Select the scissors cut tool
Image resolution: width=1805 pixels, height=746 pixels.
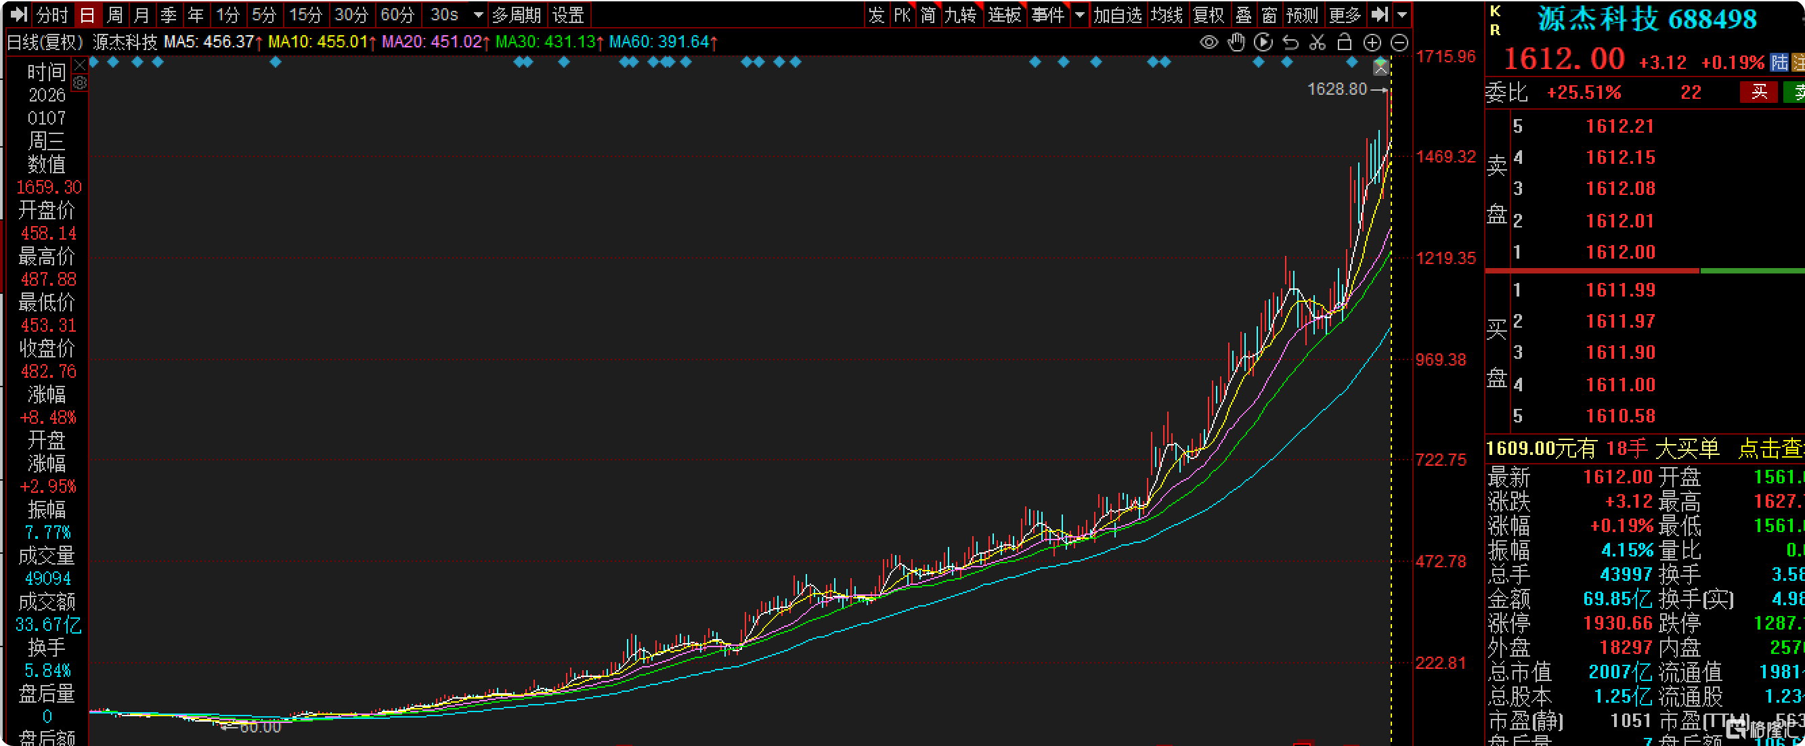[x=1318, y=43]
